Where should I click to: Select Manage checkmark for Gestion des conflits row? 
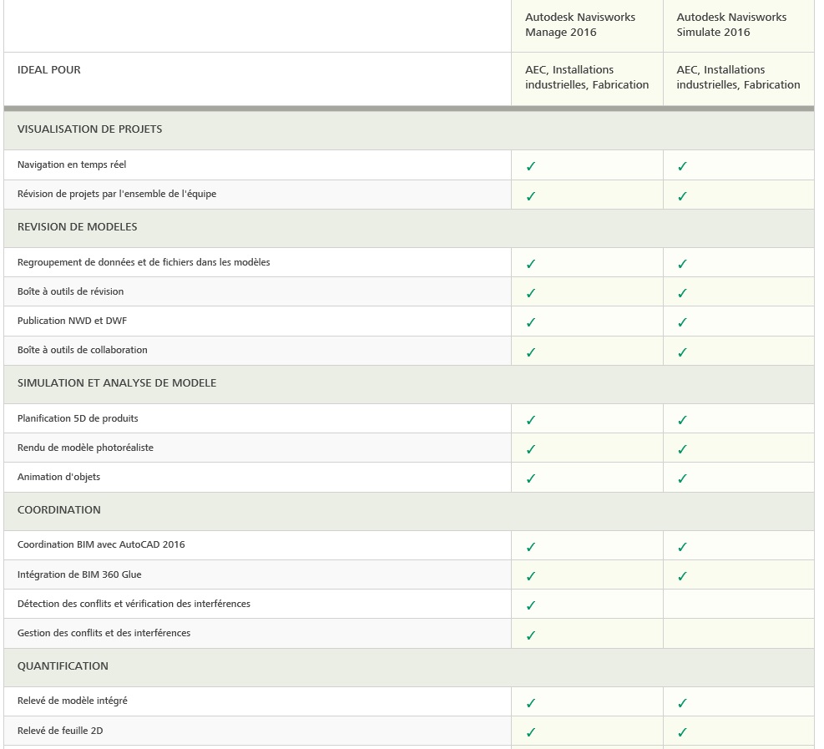(531, 635)
